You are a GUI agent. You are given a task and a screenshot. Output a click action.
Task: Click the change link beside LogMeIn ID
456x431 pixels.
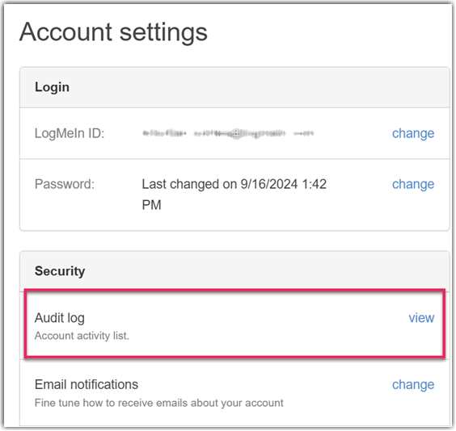click(413, 133)
